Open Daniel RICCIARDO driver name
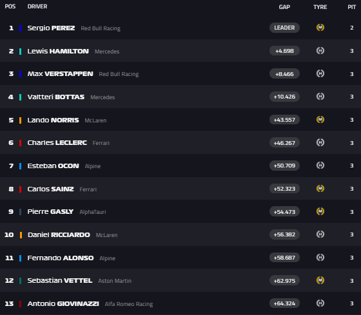 pos(59,234)
